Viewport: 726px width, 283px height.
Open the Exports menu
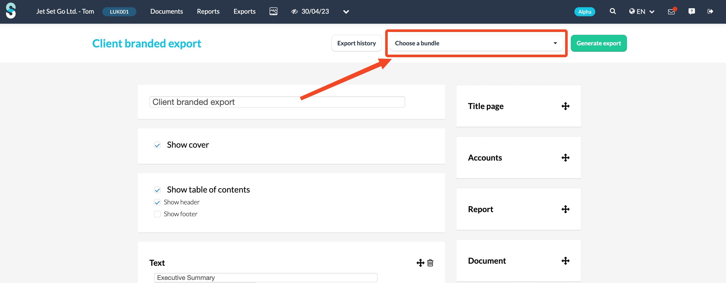pos(244,12)
